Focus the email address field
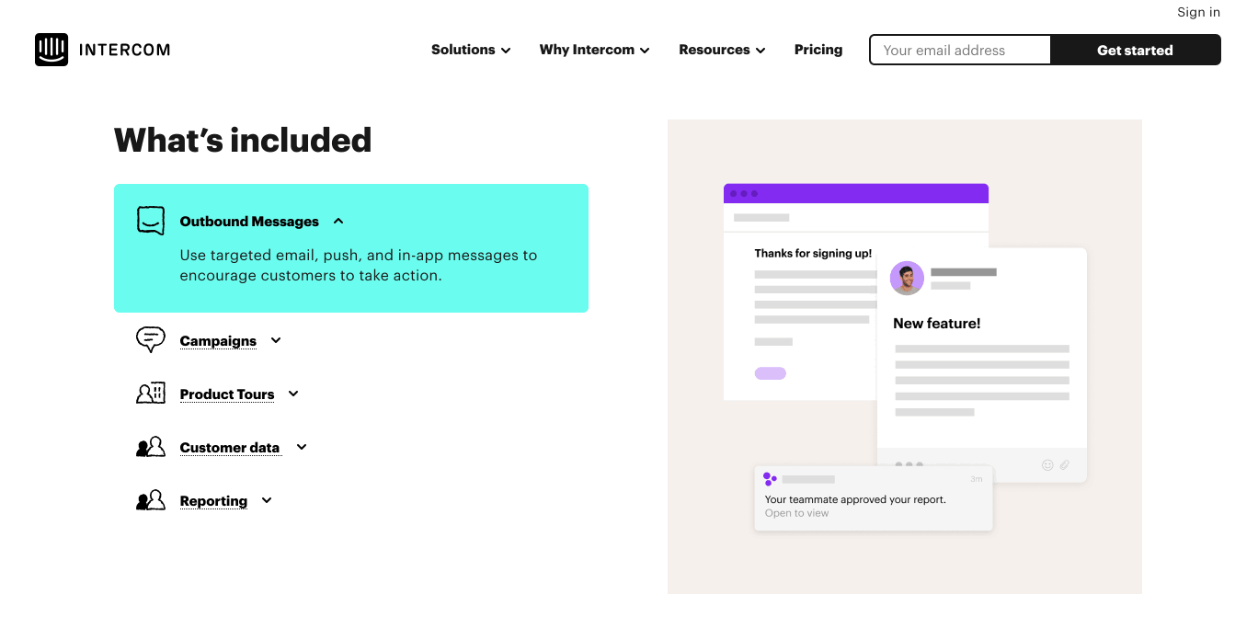Viewport: 1258px width, 617px height. [959, 51]
